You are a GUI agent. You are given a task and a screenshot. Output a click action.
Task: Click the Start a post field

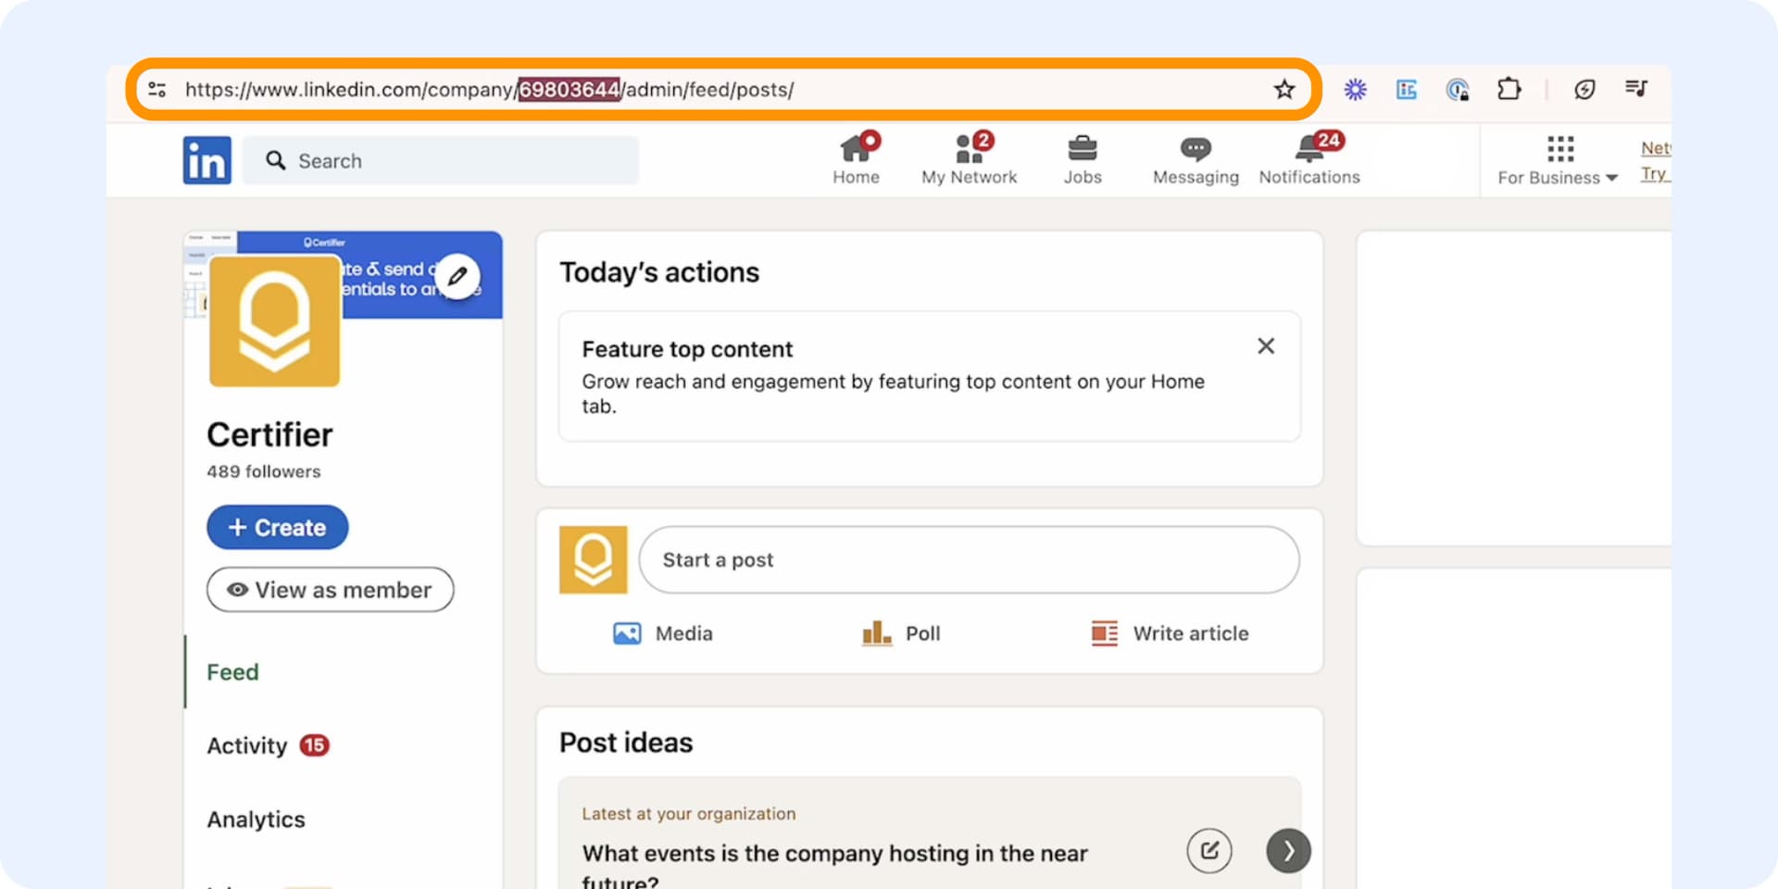(x=969, y=559)
